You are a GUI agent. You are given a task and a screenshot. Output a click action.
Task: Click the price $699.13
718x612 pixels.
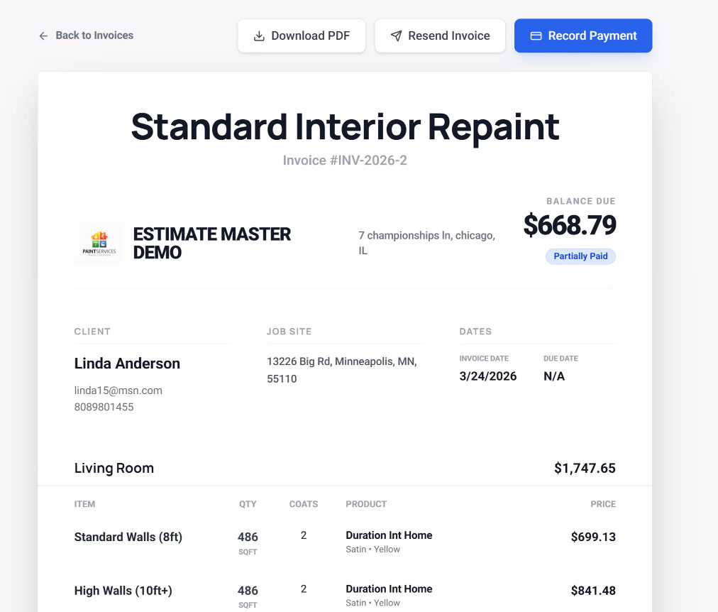pos(593,537)
